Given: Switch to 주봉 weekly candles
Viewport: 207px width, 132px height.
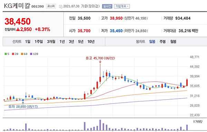Looking at the screenshot, I should (x=162, y=42).
